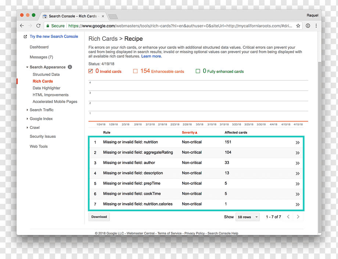Expand the Crawl section
338x259 pixels.
tap(27, 127)
